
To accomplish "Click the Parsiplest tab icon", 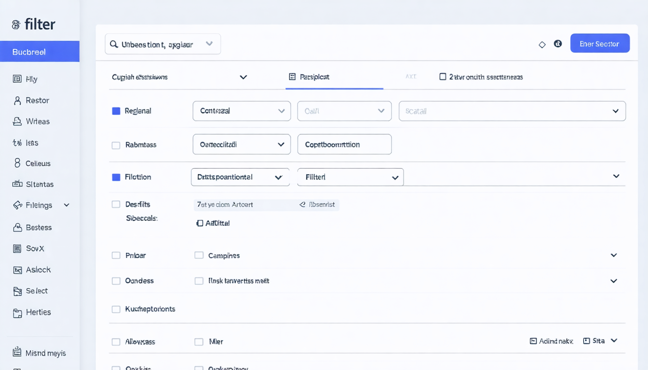I will (x=292, y=77).
